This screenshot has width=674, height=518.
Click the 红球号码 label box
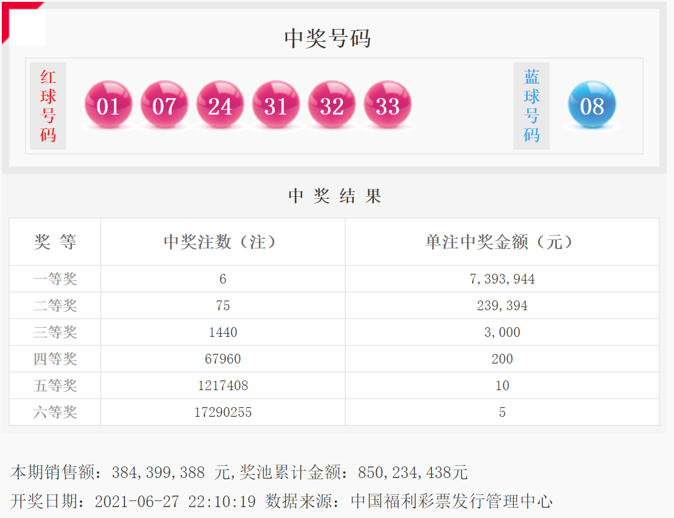point(48,106)
